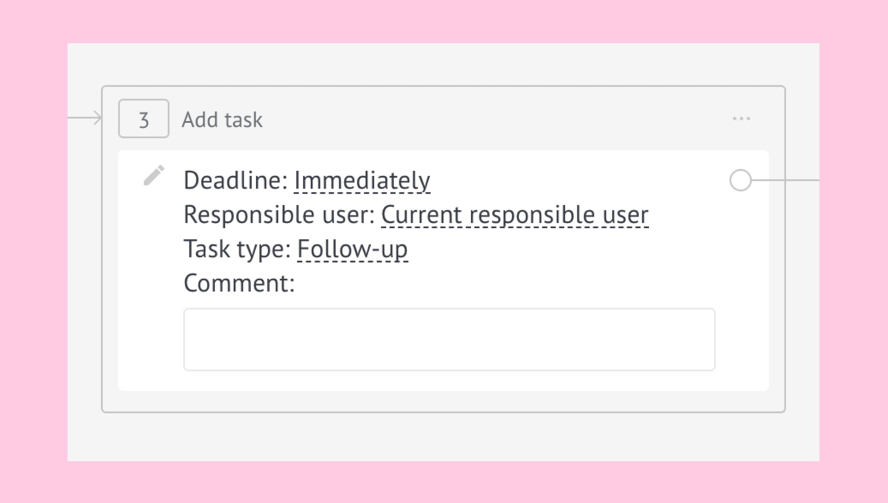Click the Add task step title
Screen dimensions: 888x503
(222, 119)
